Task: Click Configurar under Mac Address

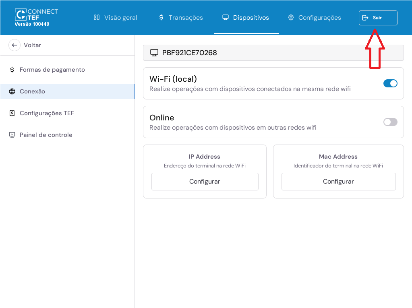Action: click(338, 182)
